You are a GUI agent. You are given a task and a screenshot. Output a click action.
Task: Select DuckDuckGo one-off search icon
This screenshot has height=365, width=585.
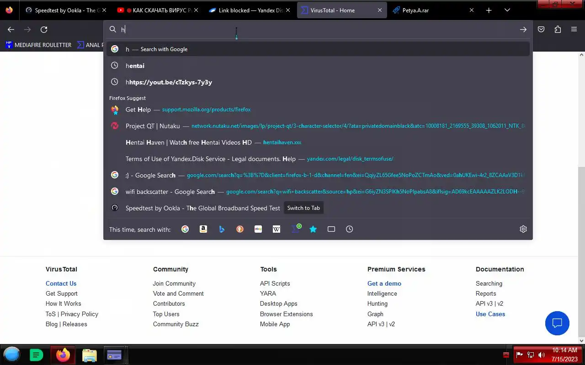(240, 229)
